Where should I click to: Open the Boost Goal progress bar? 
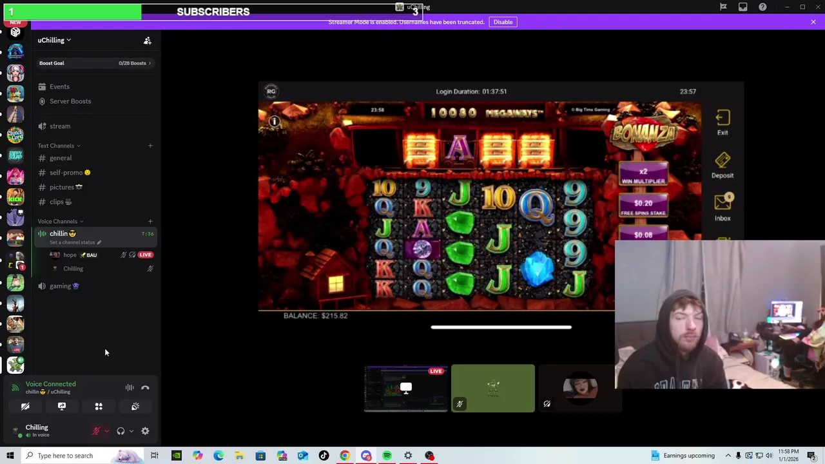(95, 63)
